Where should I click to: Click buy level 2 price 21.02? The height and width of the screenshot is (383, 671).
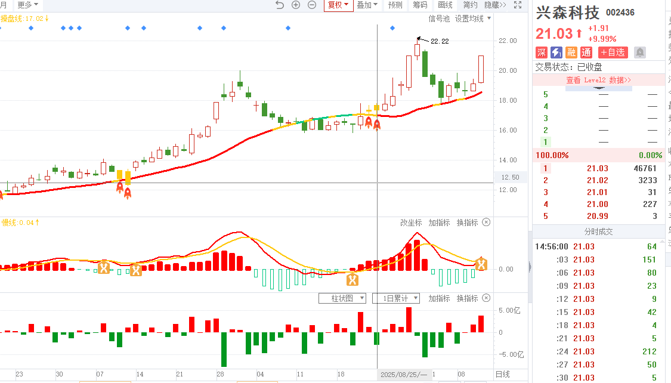(x=598, y=180)
